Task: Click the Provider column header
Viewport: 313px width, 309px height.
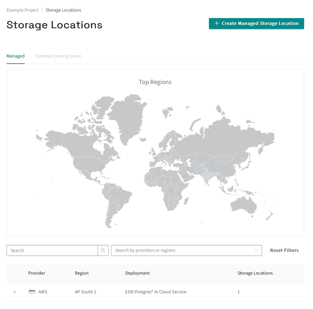Action: (37, 273)
